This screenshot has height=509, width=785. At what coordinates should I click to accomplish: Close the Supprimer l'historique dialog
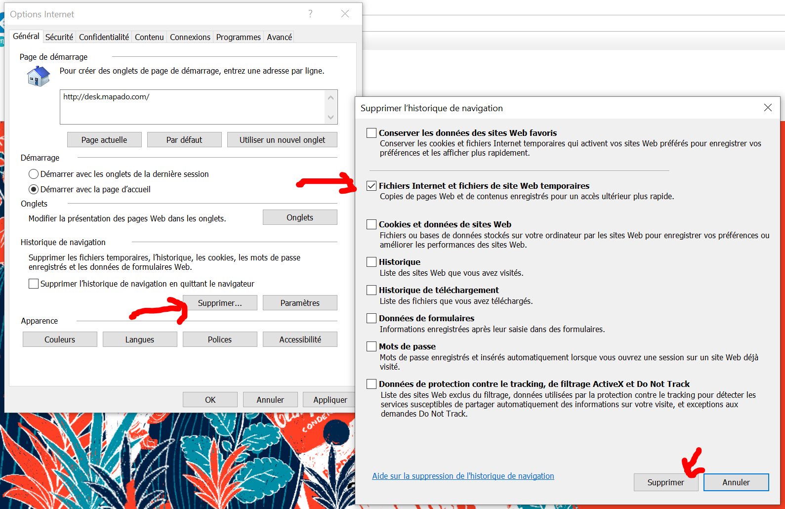(x=768, y=108)
